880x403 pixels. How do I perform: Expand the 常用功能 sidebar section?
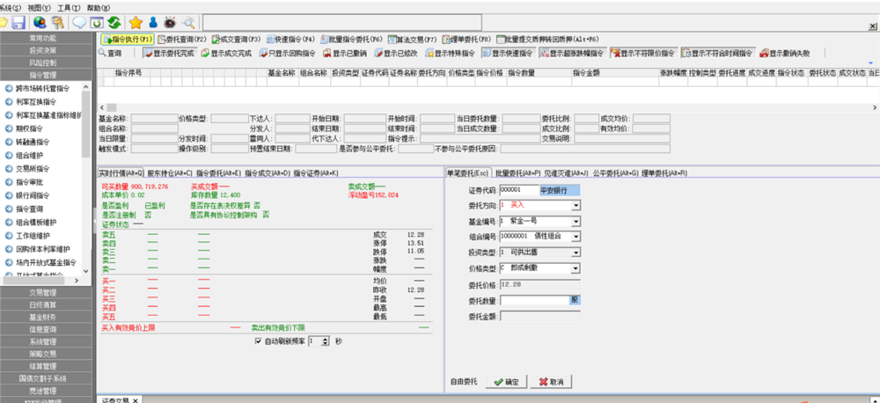coord(46,38)
